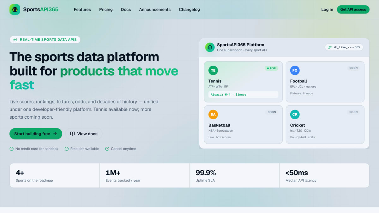Click the Alcaraz 6-4 · Sinner score line
The image size is (379, 213).
tap(244, 95)
